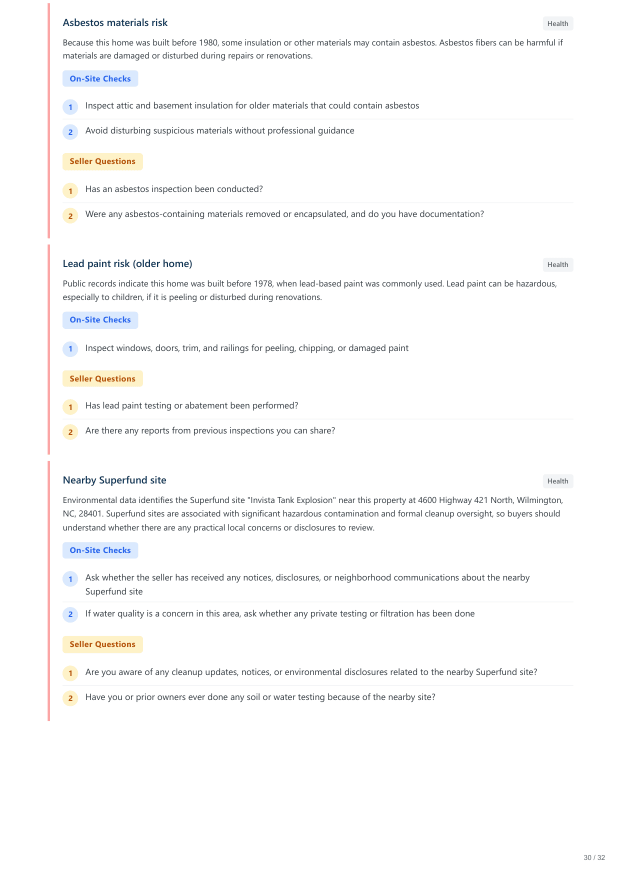The height and width of the screenshot is (877, 621).
Task: Click the Health tag beside Asbestos materials risk
Action: (x=557, y=23)
